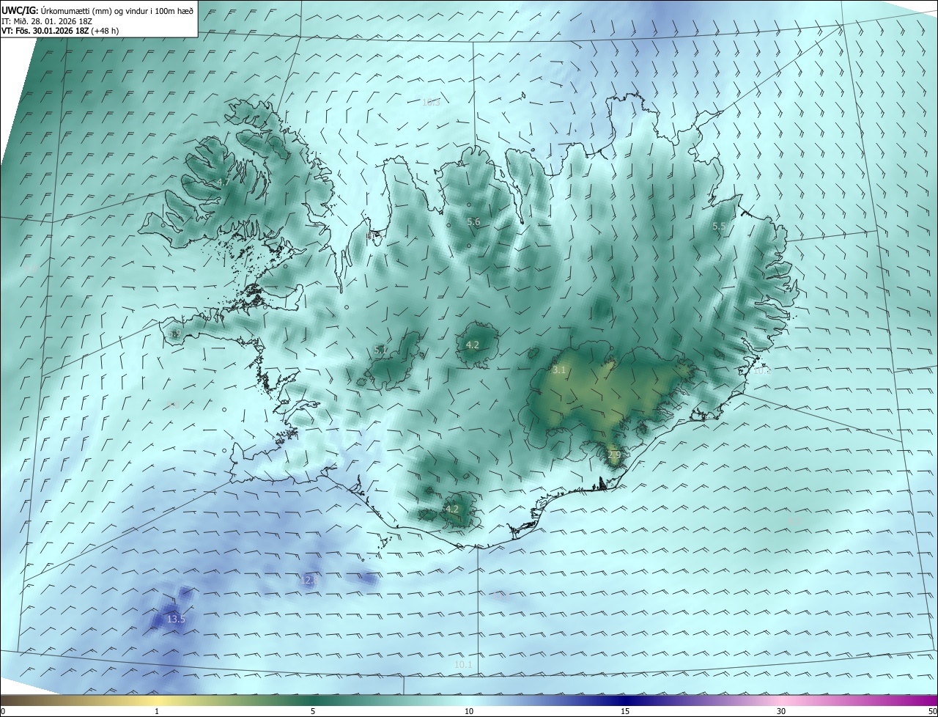Image resolution: width=938 pixels, height=717 pixels.
Task: Click the 50 tick label on the color scale
Action: [931, 711]
